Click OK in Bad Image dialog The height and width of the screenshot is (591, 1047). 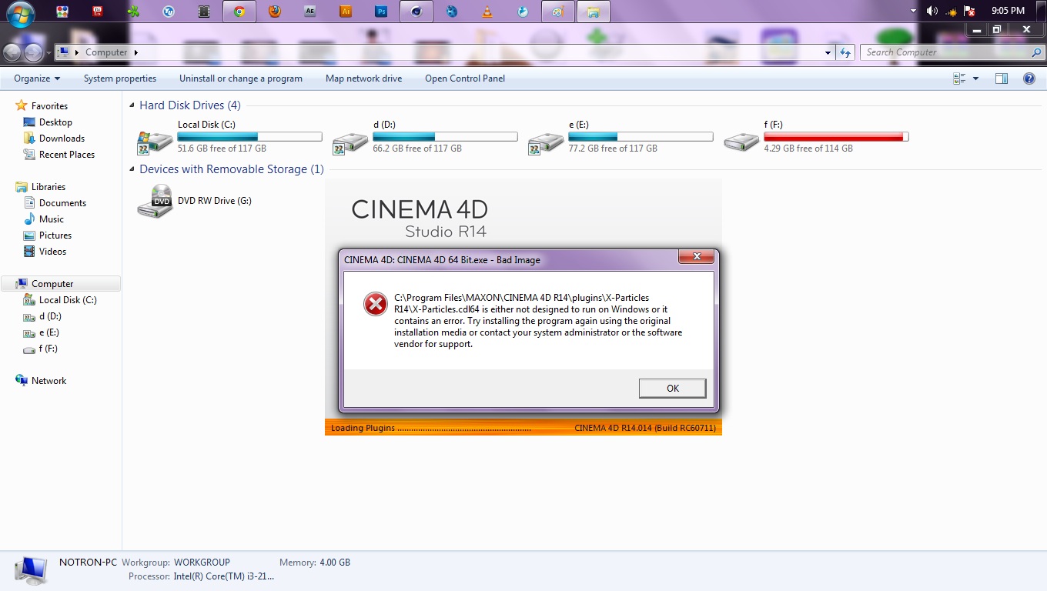[672, 389]
